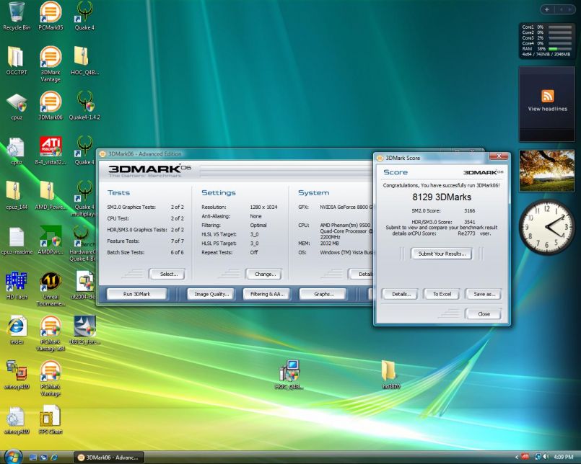Click Select... under Tests
Viewport: 581px width, 464px height.
click(167, 274)
